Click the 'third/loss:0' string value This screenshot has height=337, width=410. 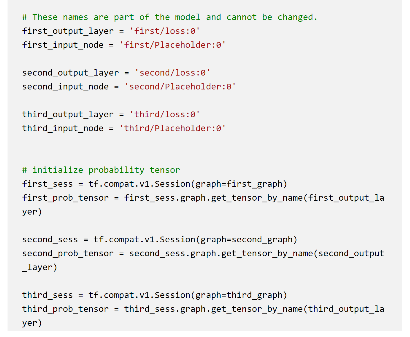(164, 114)
